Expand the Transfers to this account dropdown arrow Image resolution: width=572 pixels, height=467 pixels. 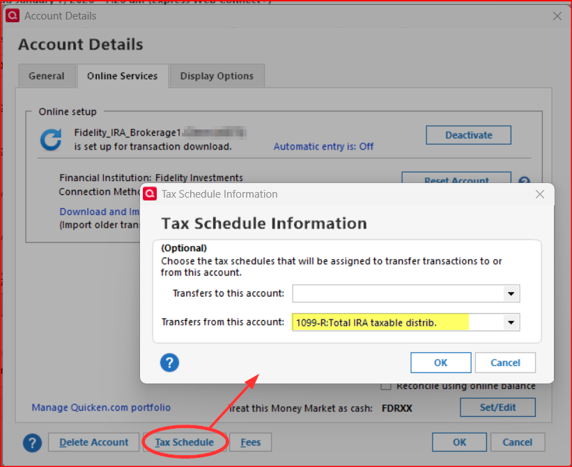[x=511, y=294]
